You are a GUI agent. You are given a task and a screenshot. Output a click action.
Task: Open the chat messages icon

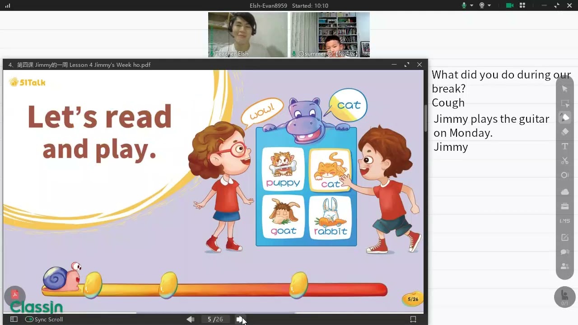tap(564, 252)
